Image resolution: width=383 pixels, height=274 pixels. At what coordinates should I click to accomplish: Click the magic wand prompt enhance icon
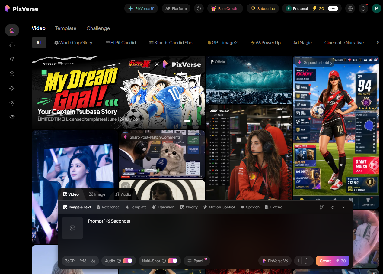pos(322,207)
